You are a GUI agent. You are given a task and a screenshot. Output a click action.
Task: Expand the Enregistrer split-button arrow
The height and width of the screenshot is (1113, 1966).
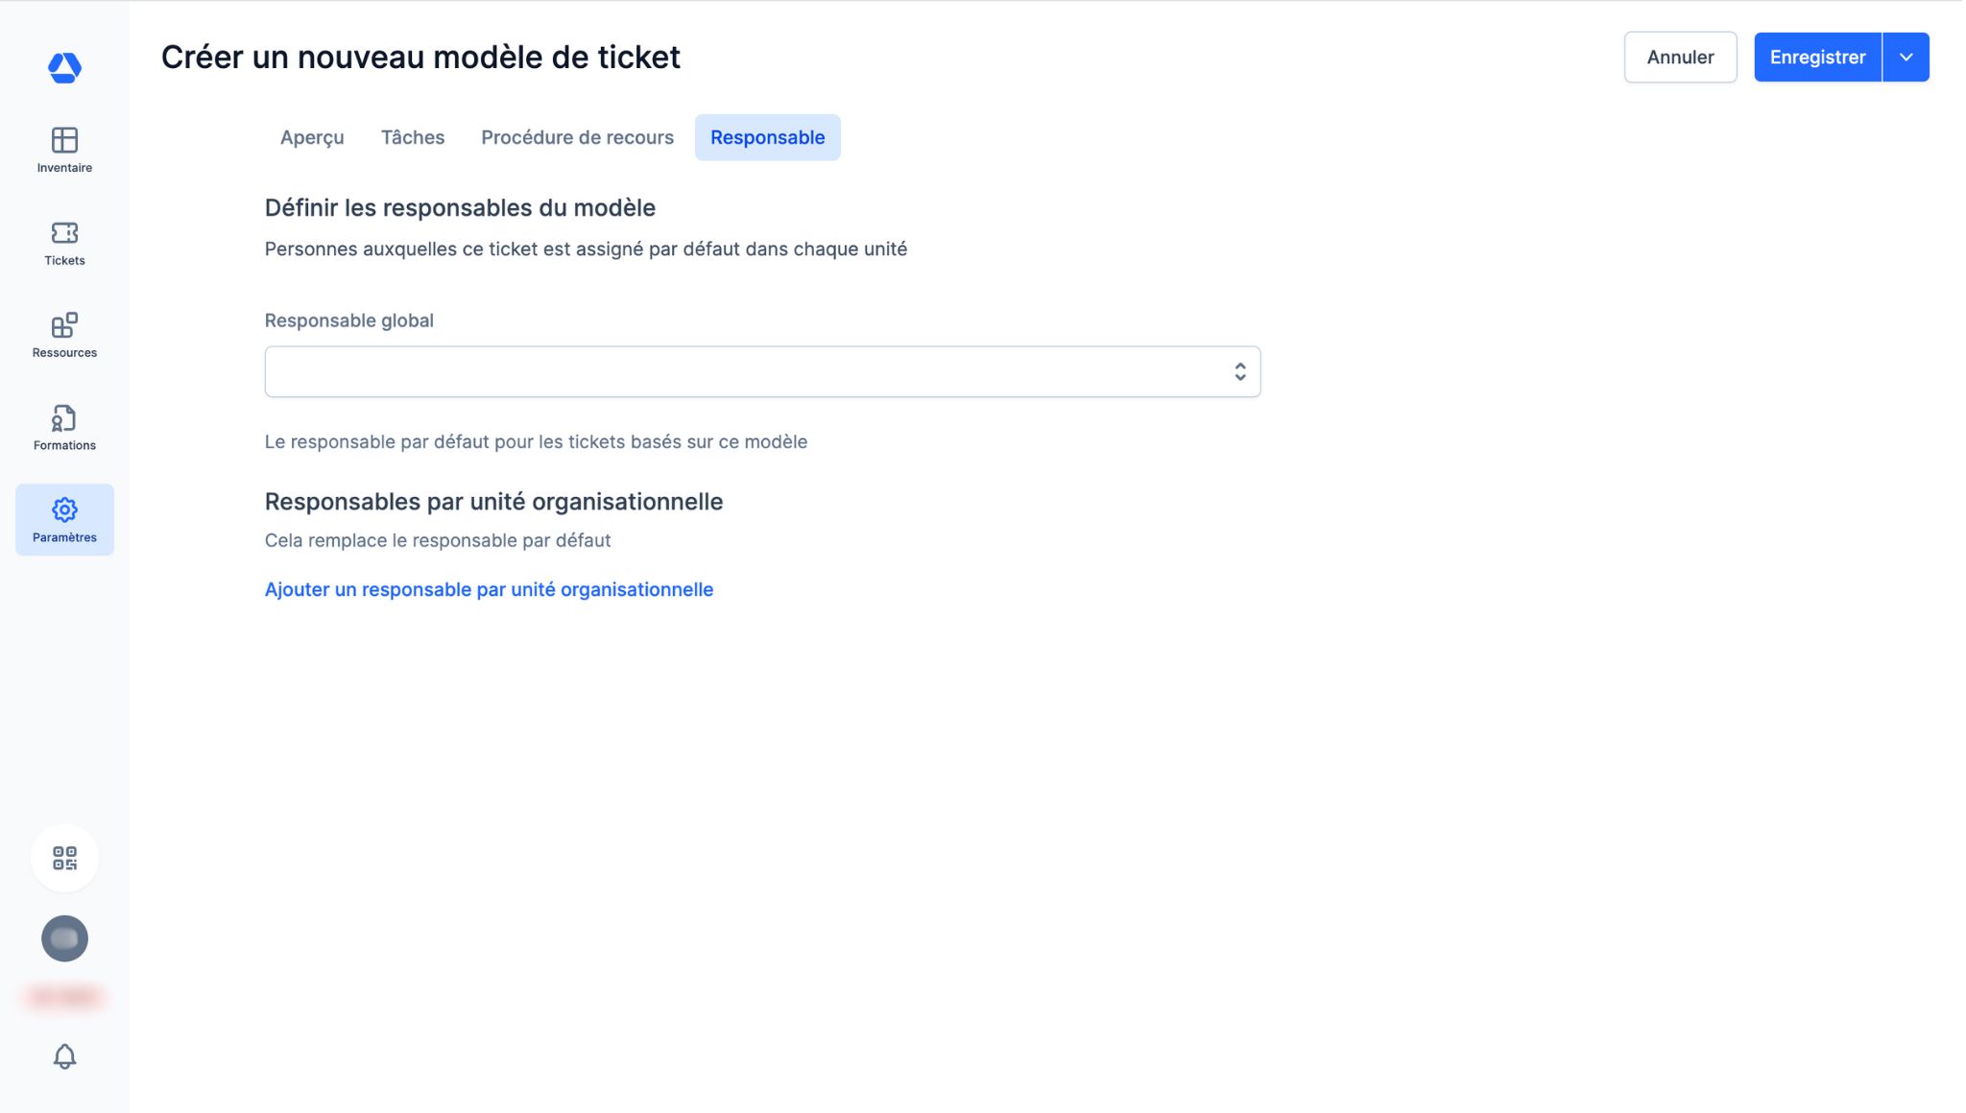coord(1906,58)
